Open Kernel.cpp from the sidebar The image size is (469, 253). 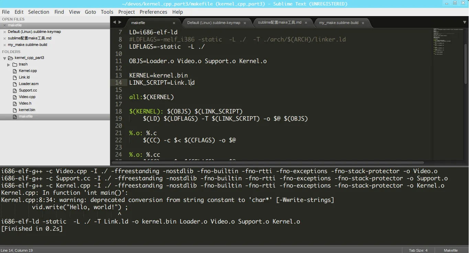pyautogui.click(x=27, y=71)
